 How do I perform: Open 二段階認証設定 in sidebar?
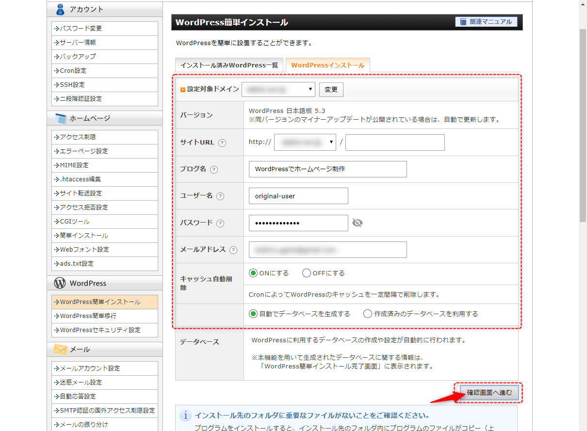(x=105, y=99)
